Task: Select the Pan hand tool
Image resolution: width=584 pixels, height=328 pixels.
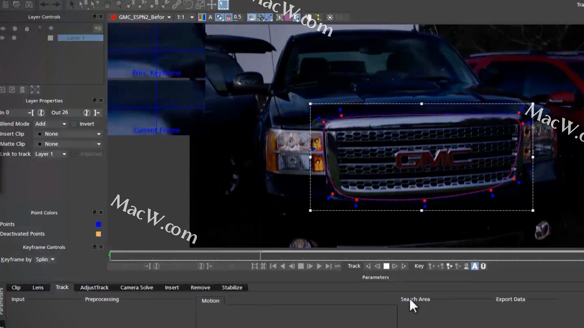Action: 107,4
